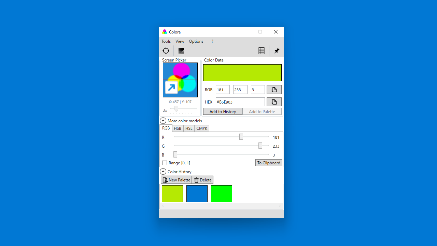This screenshot has width=437, height=246.
Task: Activate the screen picker crosshair tool
Action: pyautogui.click(x=166, y=51)
